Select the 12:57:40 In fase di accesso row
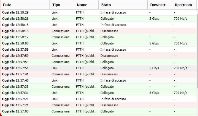 click(x=98, y=80)
